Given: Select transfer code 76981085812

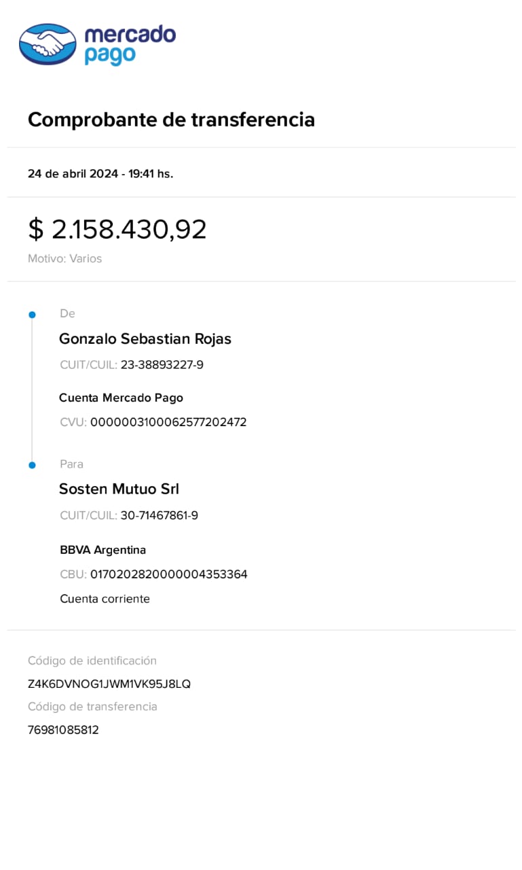Looking at the screenshot, I should [63, 730].
